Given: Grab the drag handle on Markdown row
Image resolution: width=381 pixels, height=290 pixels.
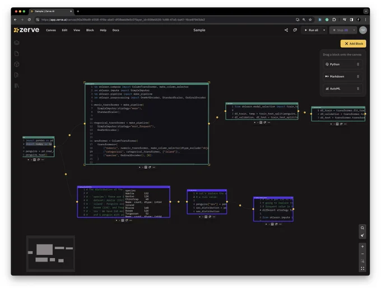Looking at the screenshot, I should [x=358, y=77].
